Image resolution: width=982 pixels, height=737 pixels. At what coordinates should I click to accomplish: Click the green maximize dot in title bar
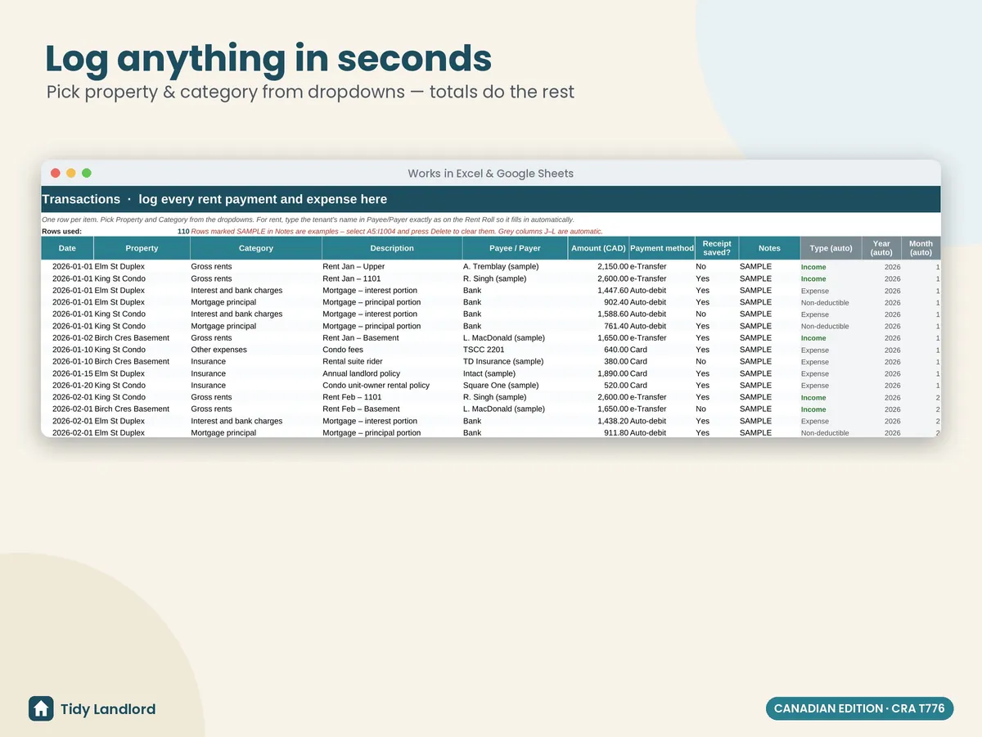coord(87,173)
